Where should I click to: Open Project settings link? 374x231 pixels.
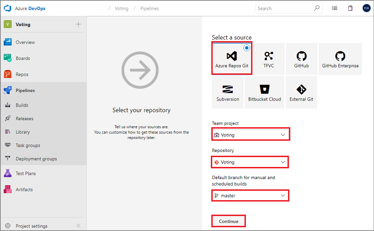click(31, 226)
